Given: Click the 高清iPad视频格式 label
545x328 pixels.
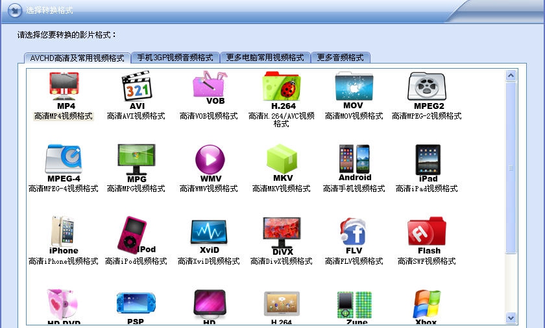Looking at the screenshot, I should tap(427, 189).
